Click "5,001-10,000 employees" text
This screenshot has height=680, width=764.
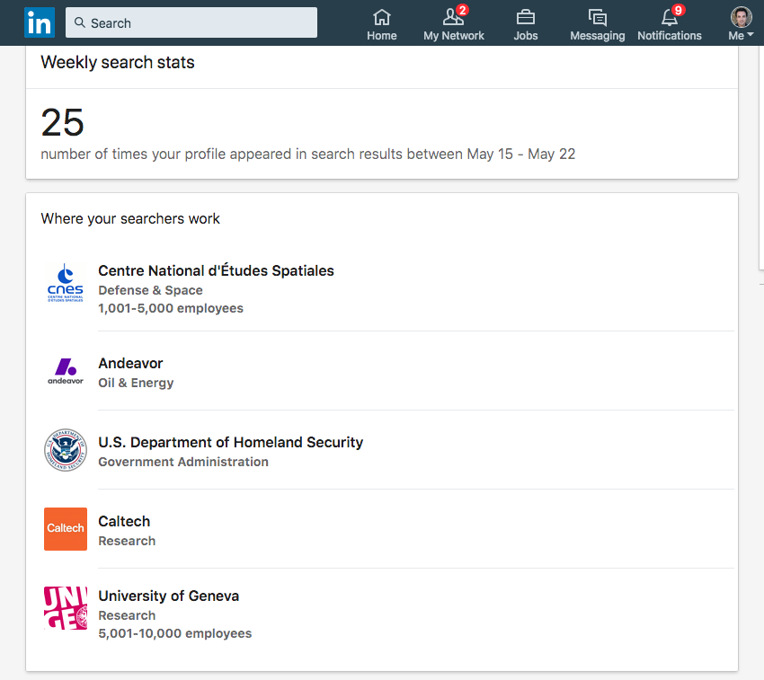[175, 633]
